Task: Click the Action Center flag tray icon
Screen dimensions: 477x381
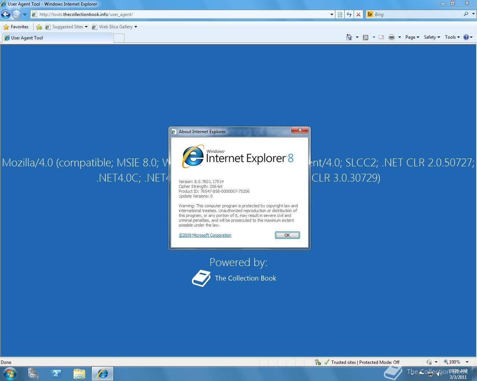Action: click(x=421, y=374)
